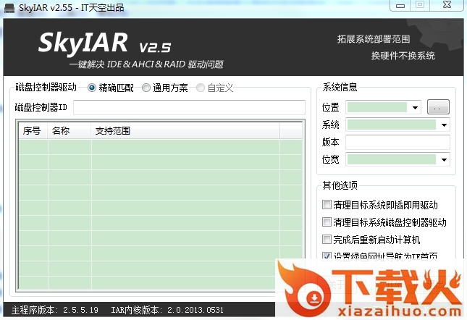Check 完成后重新启动计算机 option
The height and width of the screenshot is (320, 467).
pos(327,240)
